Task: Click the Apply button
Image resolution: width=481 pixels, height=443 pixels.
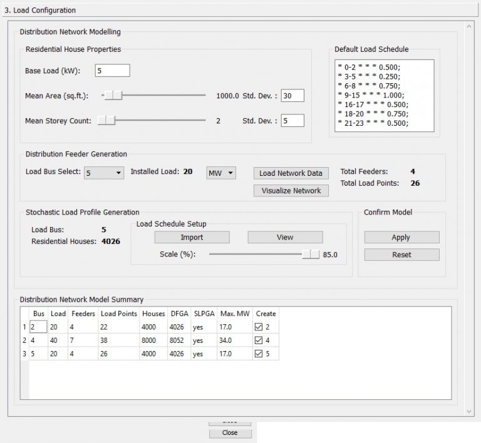Action: [x=401, y=237]
